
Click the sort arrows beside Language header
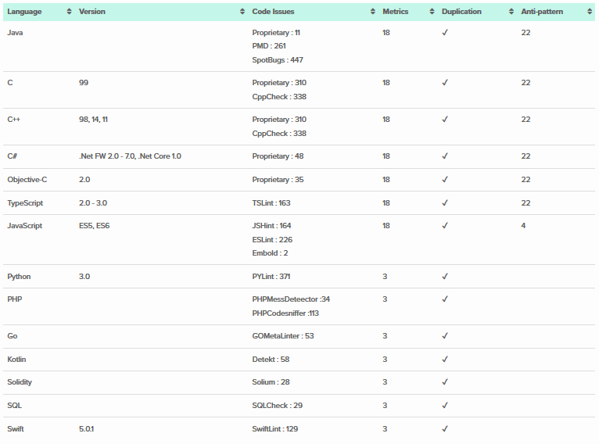click(x=70, y=12)
